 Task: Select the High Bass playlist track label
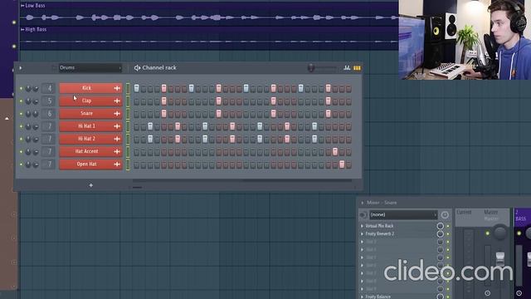[x=36, y=30]
